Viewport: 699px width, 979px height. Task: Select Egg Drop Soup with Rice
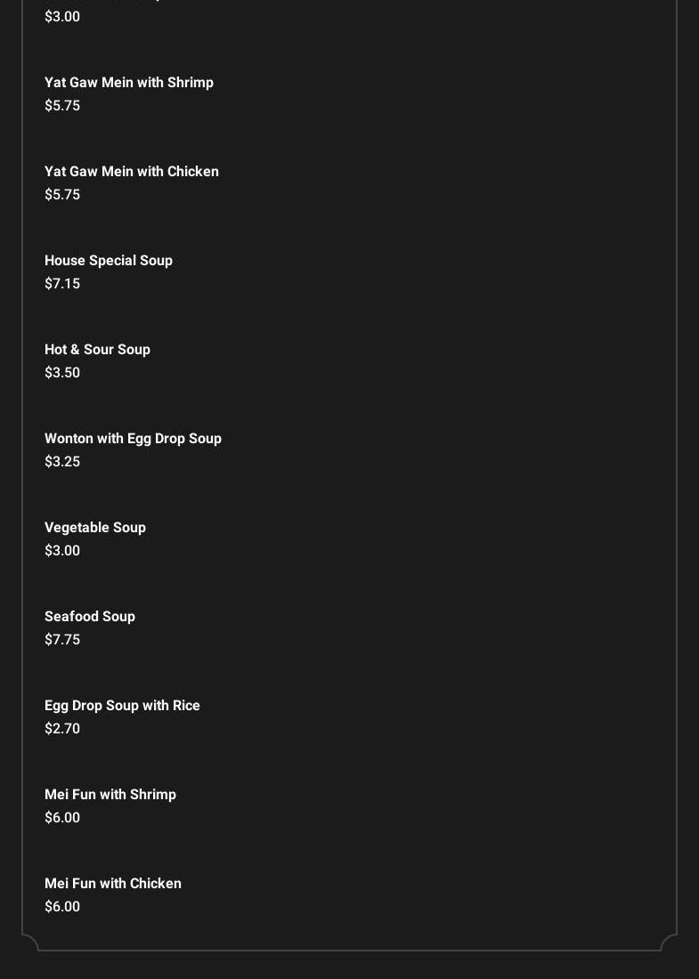[122, 706]
